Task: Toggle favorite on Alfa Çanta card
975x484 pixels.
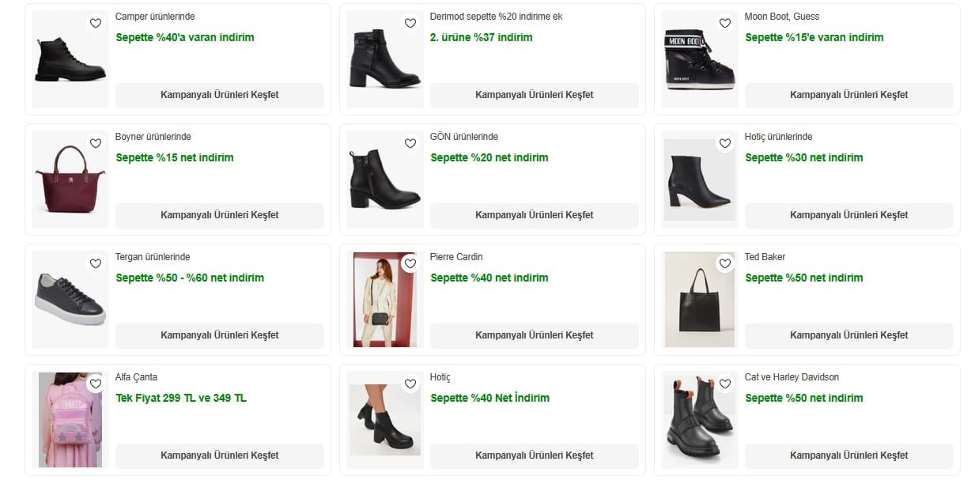Action: pyautogui.click(x=96, y=384)
